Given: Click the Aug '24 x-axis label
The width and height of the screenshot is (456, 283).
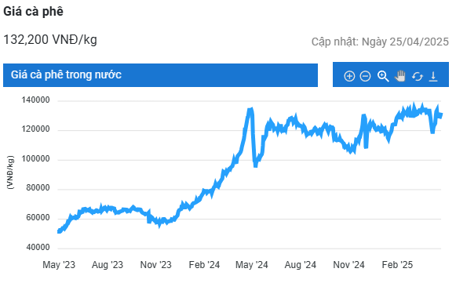Looking at the screenshot, I should click(300, 265).
